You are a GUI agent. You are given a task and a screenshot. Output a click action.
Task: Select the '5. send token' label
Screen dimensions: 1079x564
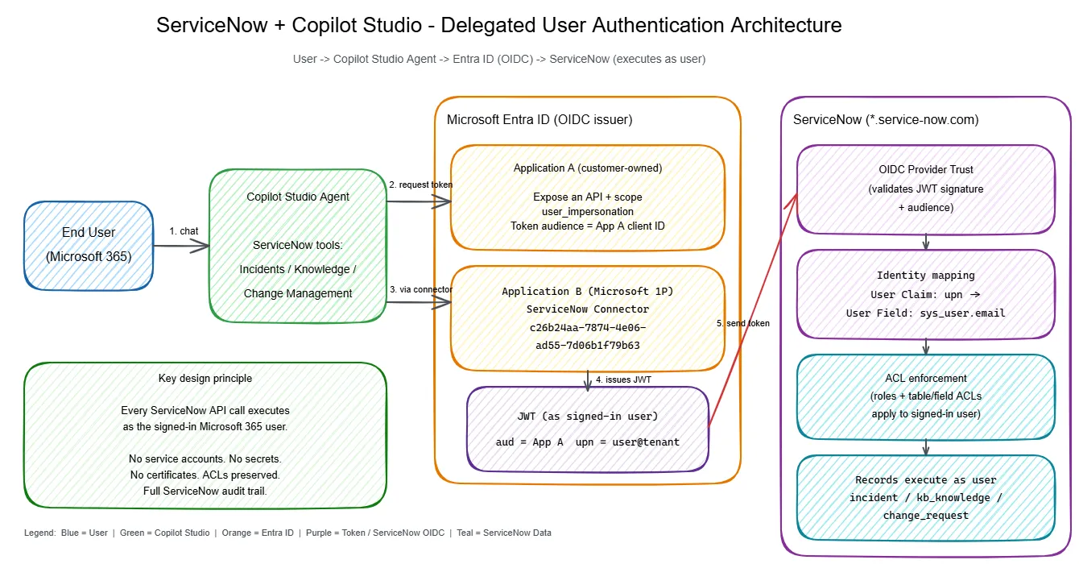pos(743,323)
